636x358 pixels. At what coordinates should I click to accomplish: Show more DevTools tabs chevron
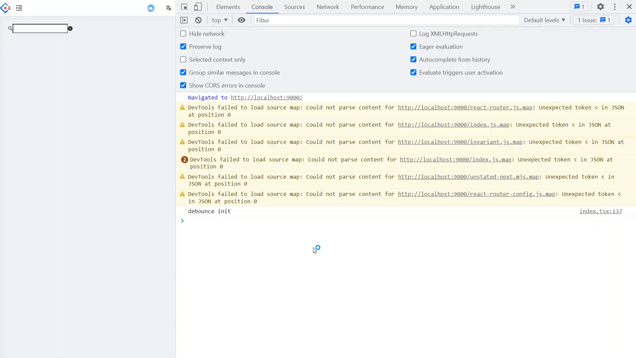(512, 7)
